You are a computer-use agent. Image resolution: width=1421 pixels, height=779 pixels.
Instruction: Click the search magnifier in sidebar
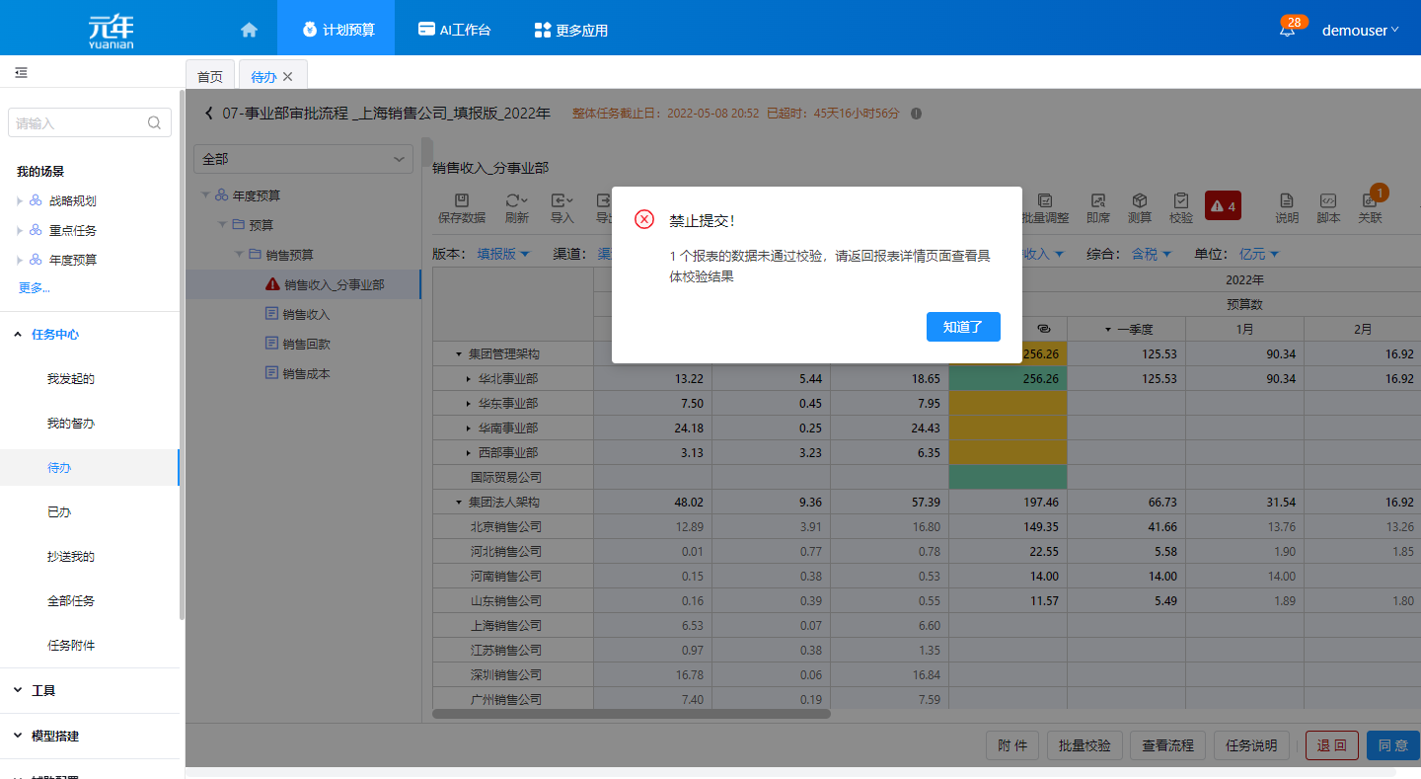[x=154, y=123]
